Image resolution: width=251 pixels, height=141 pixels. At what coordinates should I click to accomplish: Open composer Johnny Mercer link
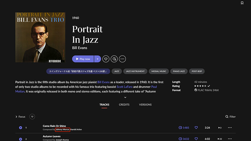click(x=63, y=129)
